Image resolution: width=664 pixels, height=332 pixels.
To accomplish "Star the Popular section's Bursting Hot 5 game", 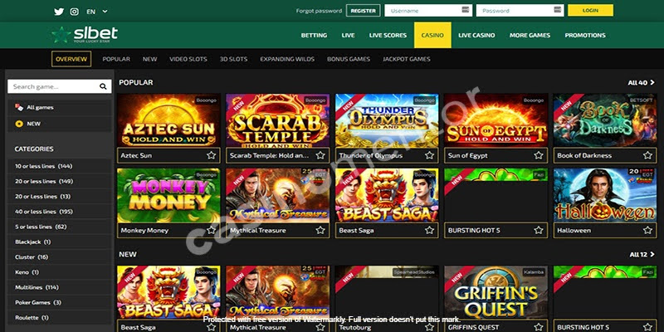I will (538, 231).
